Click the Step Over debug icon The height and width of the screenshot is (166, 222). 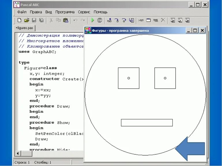(x=124, y=20)
